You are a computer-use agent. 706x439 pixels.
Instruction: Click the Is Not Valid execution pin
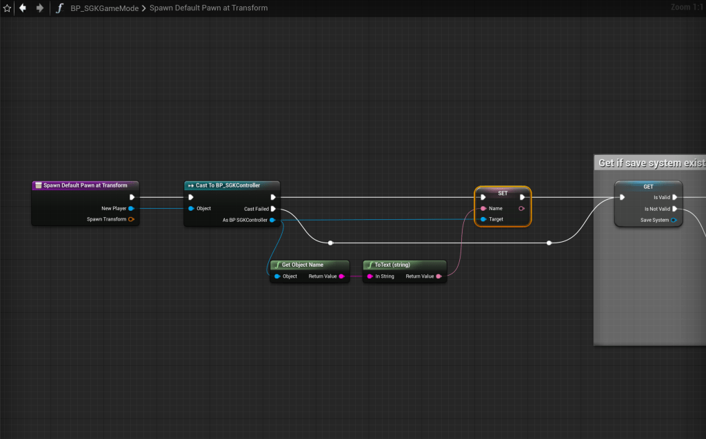click(675, 209)
